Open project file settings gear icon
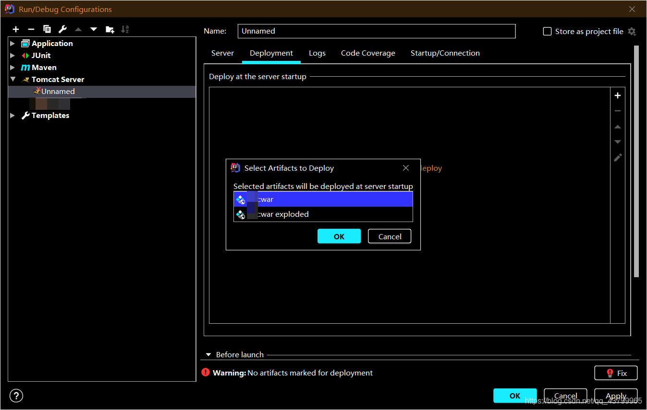 tap(632, 32)
